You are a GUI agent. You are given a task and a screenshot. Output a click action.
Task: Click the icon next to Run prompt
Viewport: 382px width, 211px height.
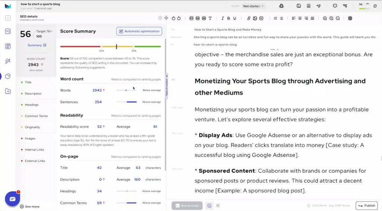pos(209,206)
